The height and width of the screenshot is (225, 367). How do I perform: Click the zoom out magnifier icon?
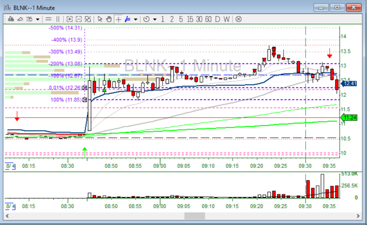[x=79, y=19]
